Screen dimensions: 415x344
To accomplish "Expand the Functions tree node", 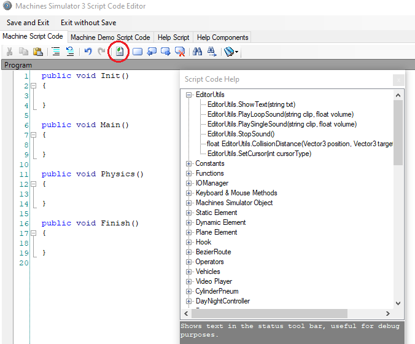I will [x=188, y=173].
